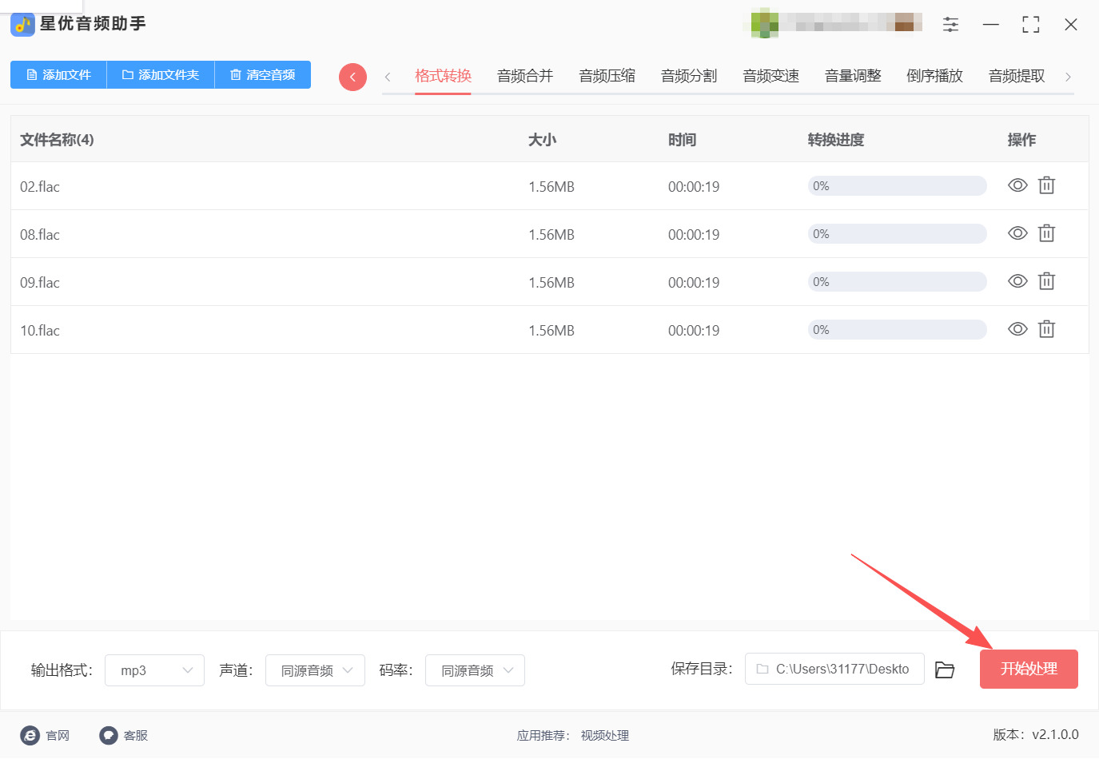The height and width of the screenshot is (759, 1099).
Task: Open the 声道 同源音频 dropdown
Action: point(315,670)
